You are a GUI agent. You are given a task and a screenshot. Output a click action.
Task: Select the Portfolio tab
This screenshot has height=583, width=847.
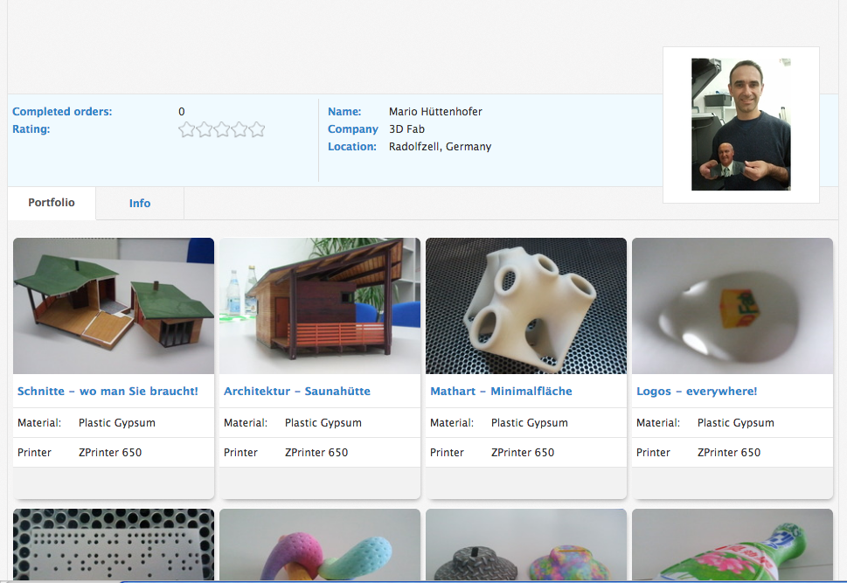click(x=52, y=203)
